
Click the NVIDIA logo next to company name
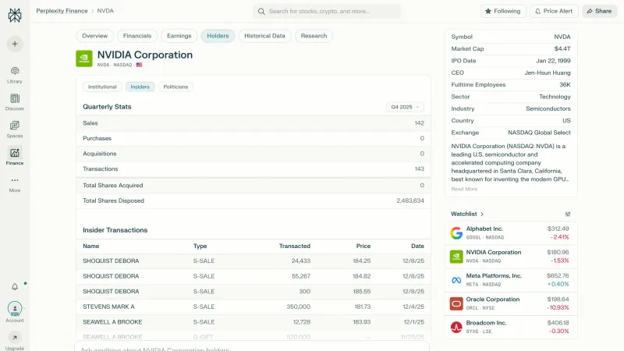tap(84, 58)
